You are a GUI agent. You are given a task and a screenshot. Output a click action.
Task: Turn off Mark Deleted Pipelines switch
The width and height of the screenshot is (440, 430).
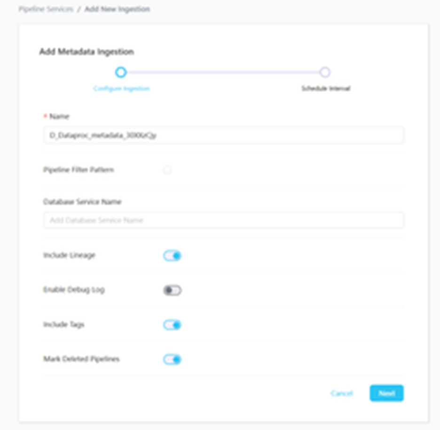point(172,360)
